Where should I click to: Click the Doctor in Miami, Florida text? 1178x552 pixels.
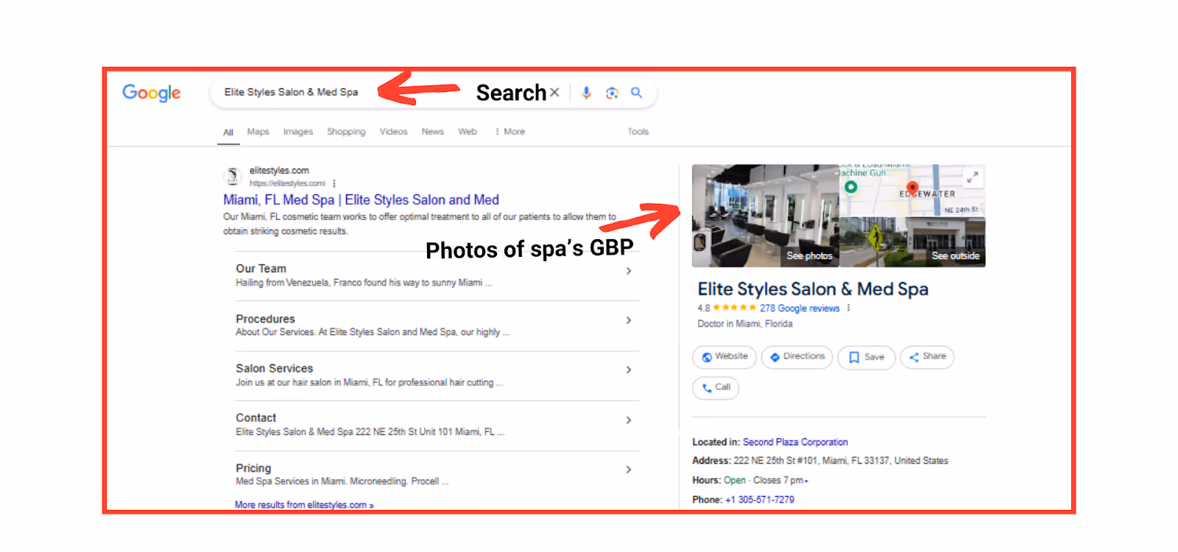click(x=745, y=324)
